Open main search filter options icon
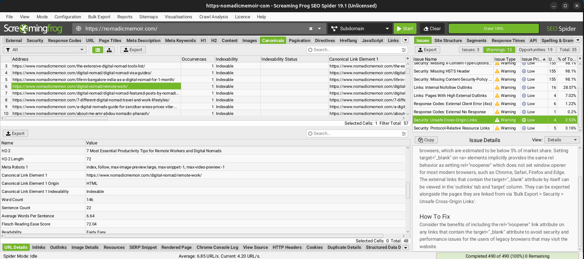Screen dimensions: 584x259 click(x=404, y=50)
